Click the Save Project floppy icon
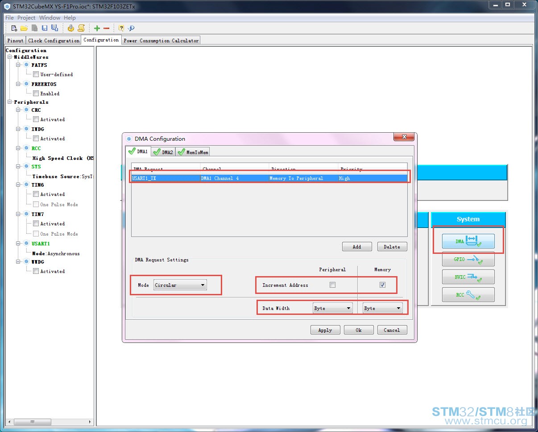Image resolution: width=538 pixels, height=432 pixels. [x=45, y=28]
